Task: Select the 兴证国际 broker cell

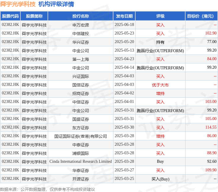Action: [81, 76]
